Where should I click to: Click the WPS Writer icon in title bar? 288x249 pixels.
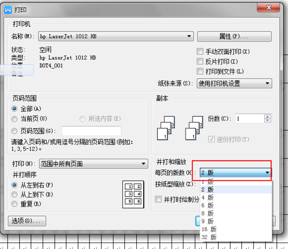pyautogui.click(x=8, y=9)
